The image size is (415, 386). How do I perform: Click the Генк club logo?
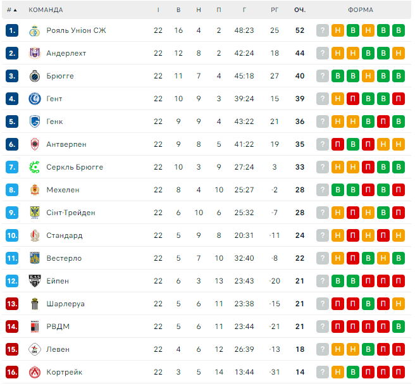tap(35, 121)
